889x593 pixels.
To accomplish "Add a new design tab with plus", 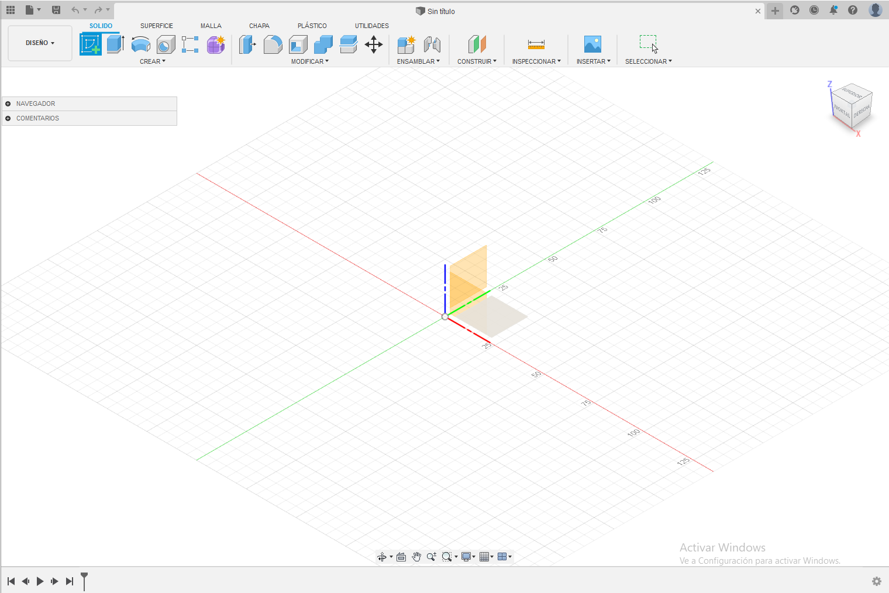I will (775, 11).
